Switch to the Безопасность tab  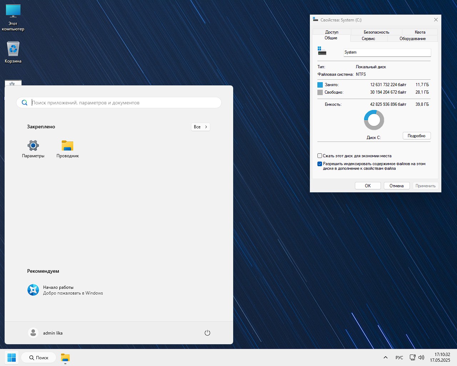coord(376,32)
